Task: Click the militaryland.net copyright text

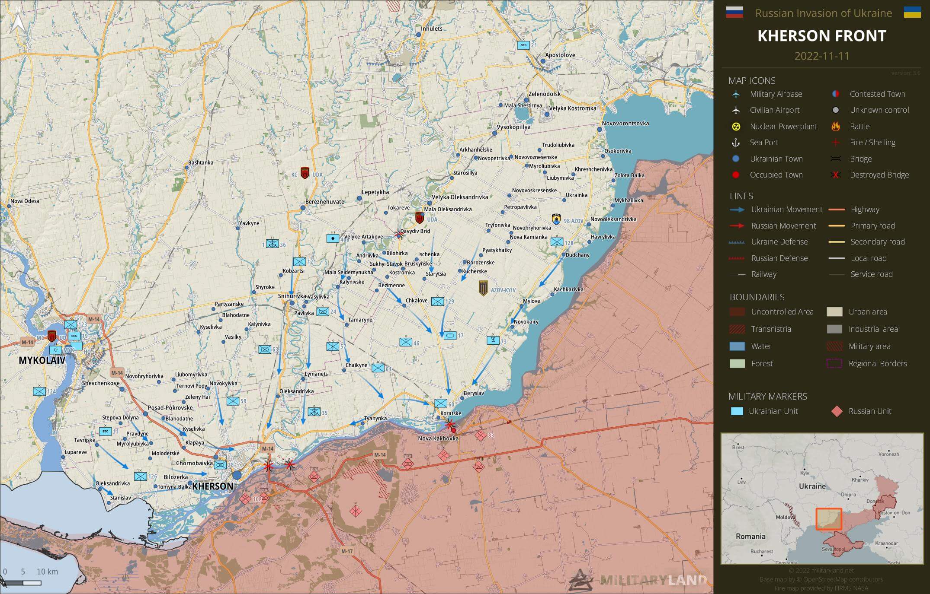Action: pos(821,571)
